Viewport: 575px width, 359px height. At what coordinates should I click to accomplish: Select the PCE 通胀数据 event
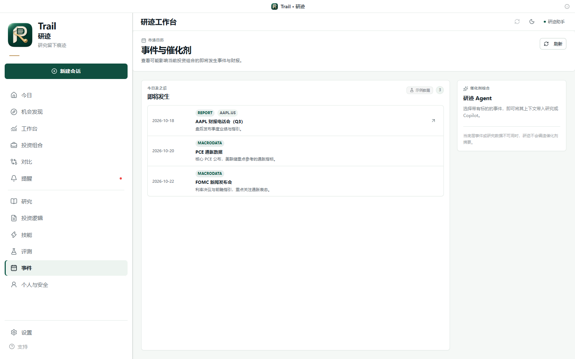(x=295, y=151)
